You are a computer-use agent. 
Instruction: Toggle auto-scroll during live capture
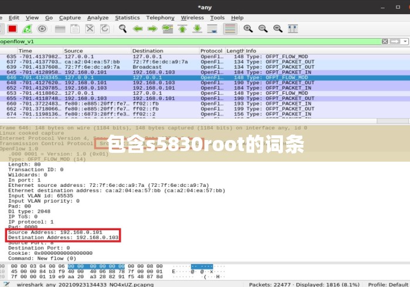click(212, 29)
